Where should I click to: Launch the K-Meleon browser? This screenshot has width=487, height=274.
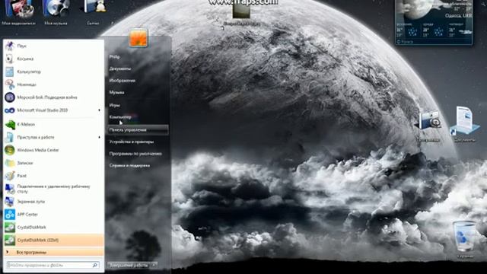pos(53,124)
